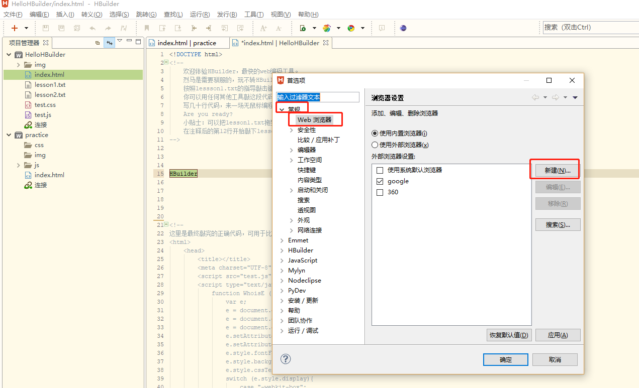Select 使用外部浏览器 radio button
Screen dimensions: 639x388
pos(375,145)
